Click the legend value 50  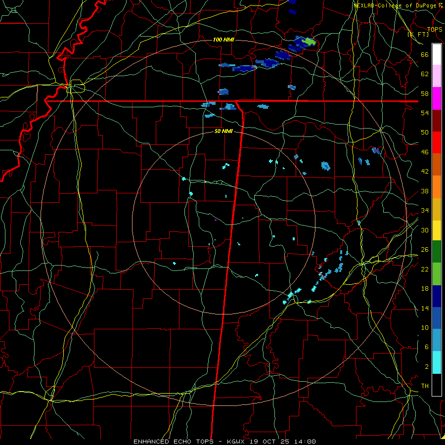425,133
